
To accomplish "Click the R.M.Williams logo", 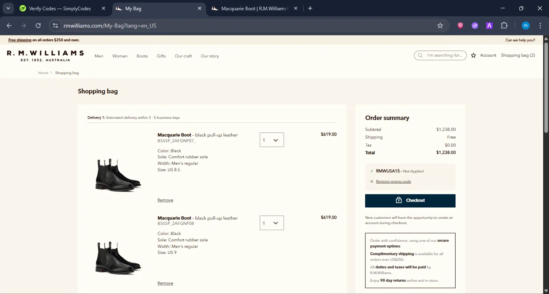I will 45,56.
